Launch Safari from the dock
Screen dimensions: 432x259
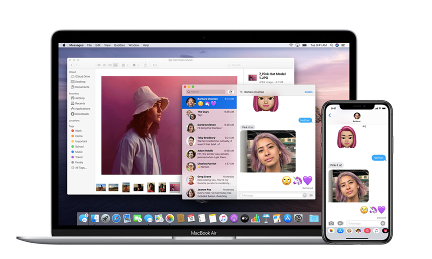pos(116,218)
